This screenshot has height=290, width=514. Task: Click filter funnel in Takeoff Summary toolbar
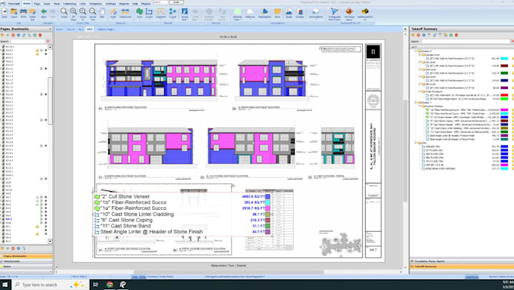coord(429,35)
